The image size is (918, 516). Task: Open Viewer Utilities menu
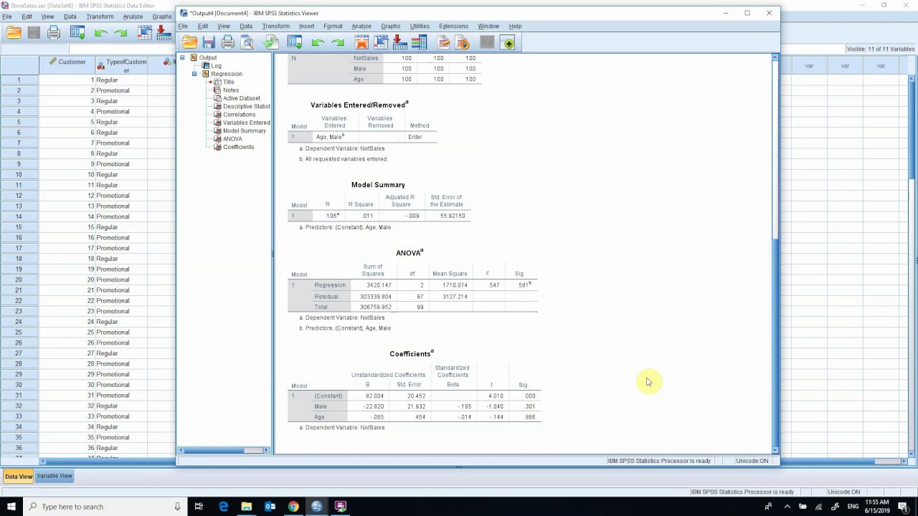point(420,26)
